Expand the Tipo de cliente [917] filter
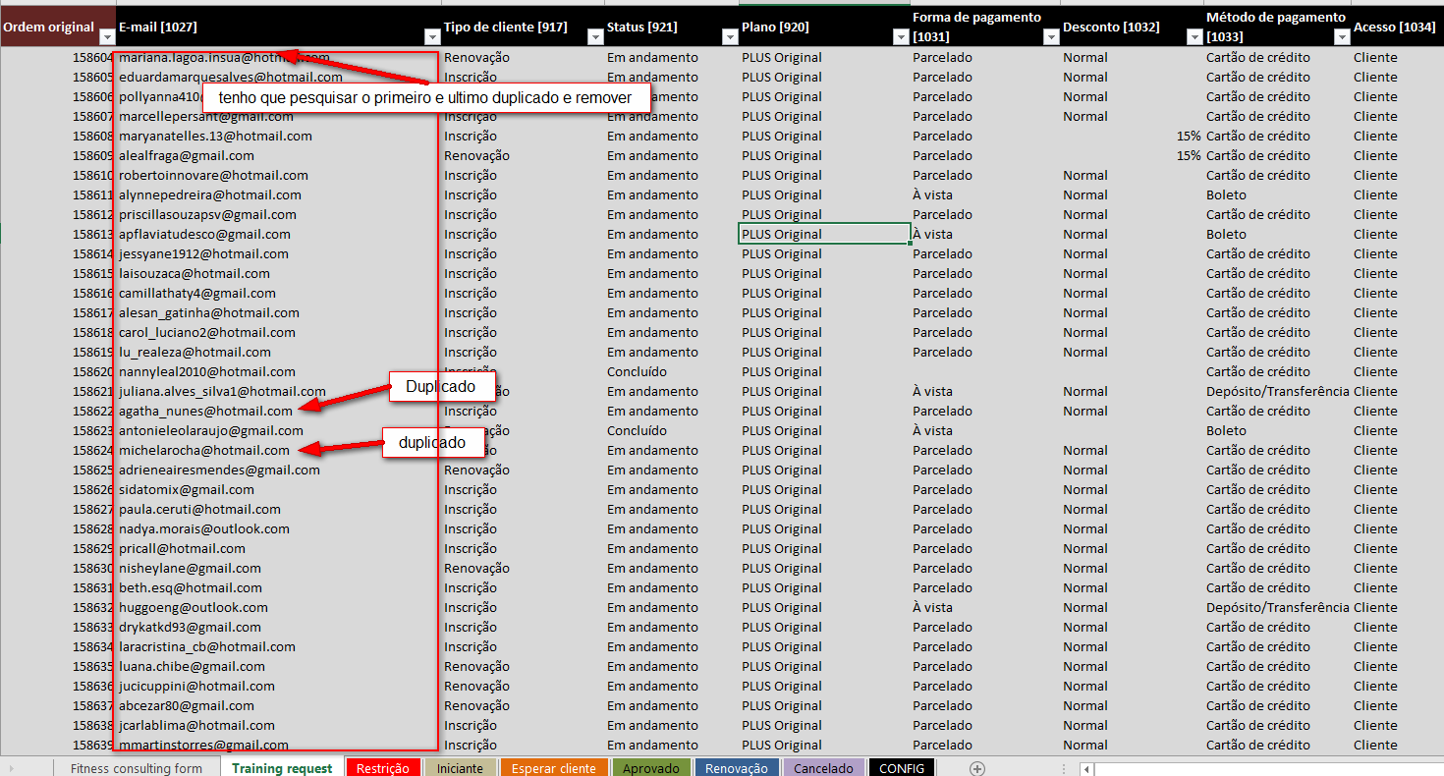 click(x=594, y=37)
